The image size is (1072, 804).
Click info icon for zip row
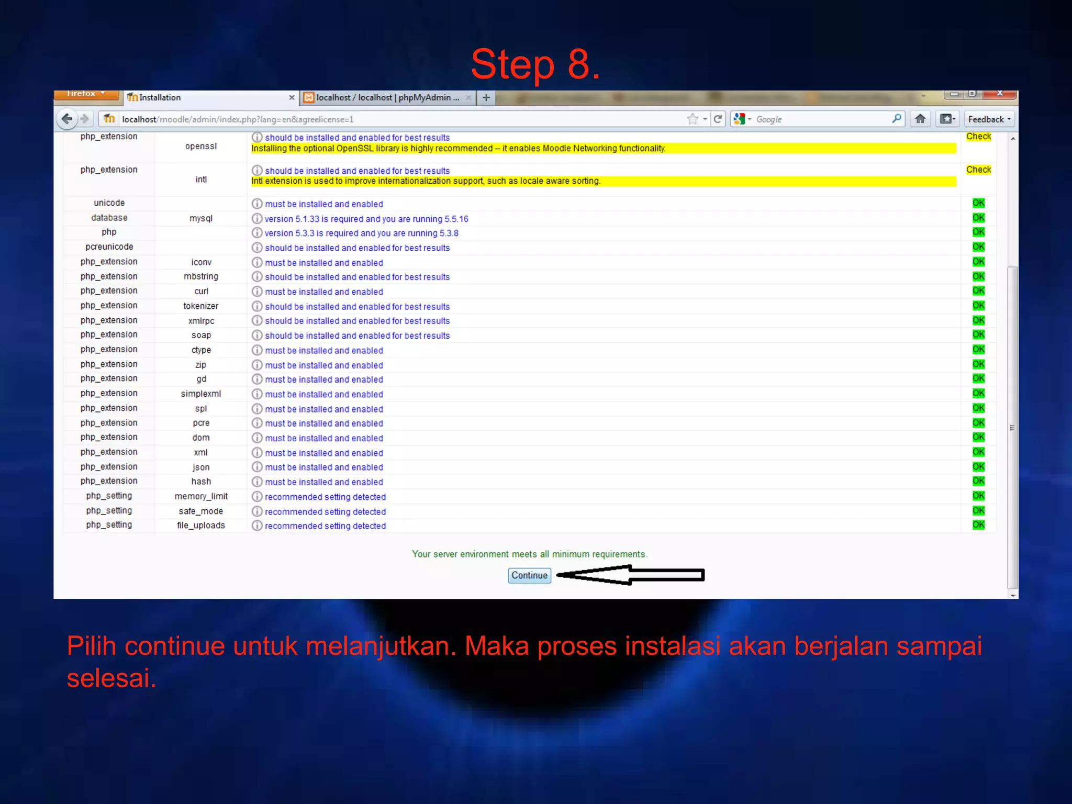click(257, 365)
